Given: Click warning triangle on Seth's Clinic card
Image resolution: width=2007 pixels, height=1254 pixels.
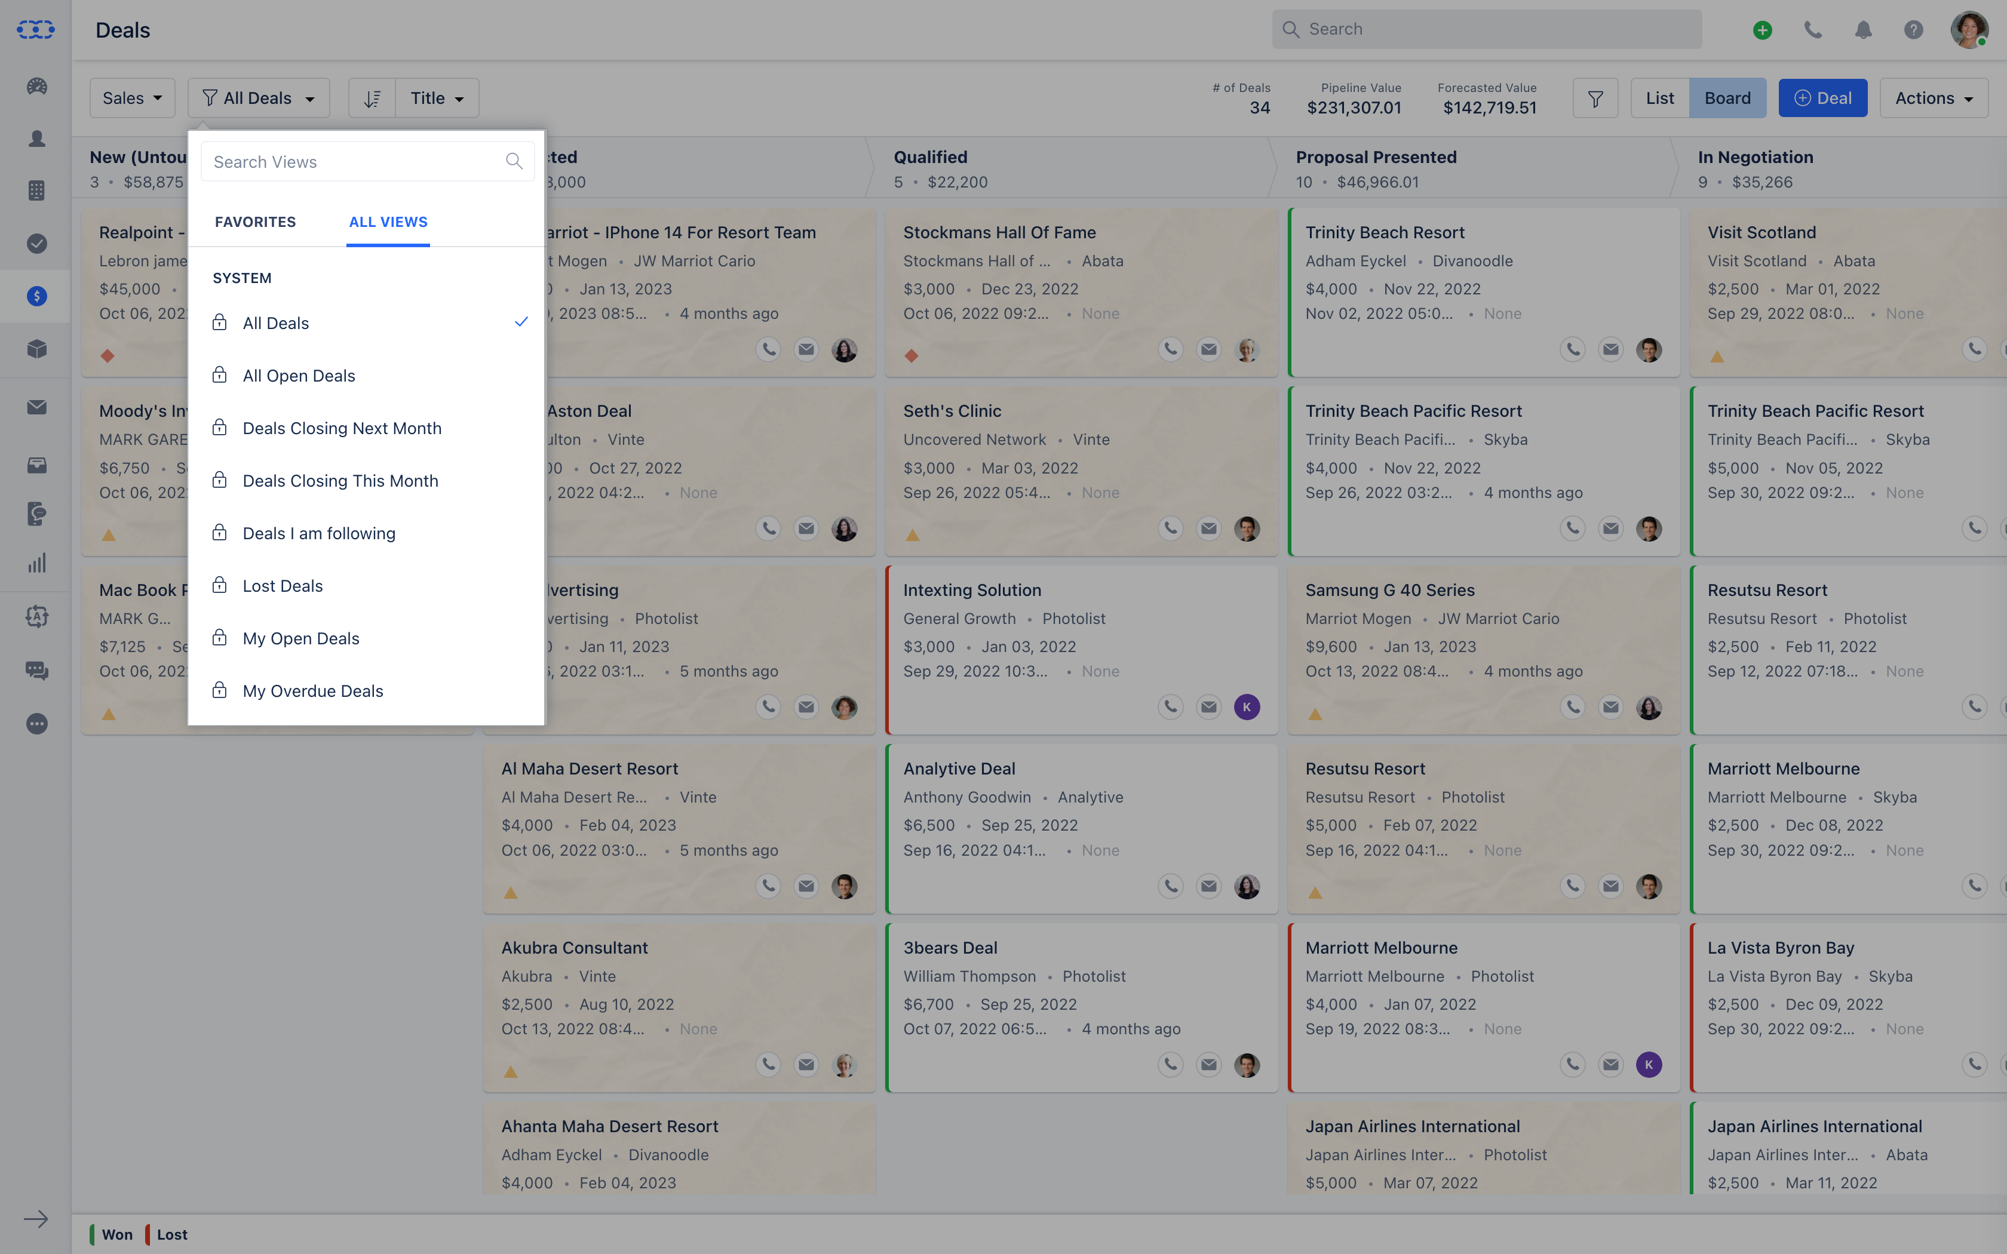Looking at the screenshot, I should click(912, 535).
